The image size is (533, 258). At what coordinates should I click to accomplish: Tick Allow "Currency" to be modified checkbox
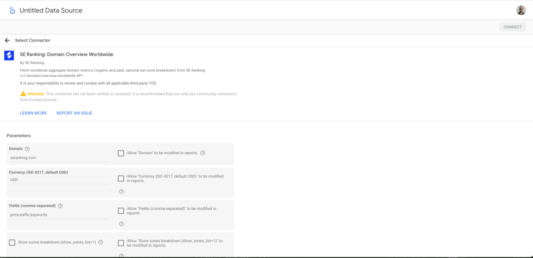coord(121,179)
